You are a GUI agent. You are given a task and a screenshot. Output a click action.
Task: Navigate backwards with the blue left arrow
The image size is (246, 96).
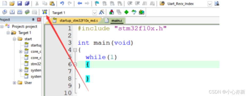click(x=80, y=3)
